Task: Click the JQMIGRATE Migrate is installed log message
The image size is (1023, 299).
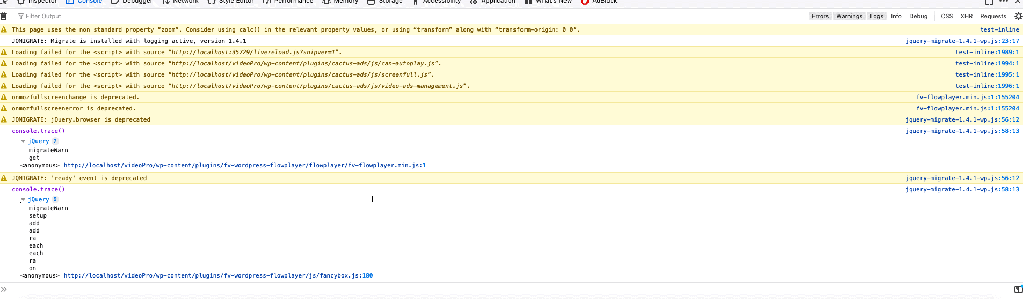Action: (x=129, y=41)
